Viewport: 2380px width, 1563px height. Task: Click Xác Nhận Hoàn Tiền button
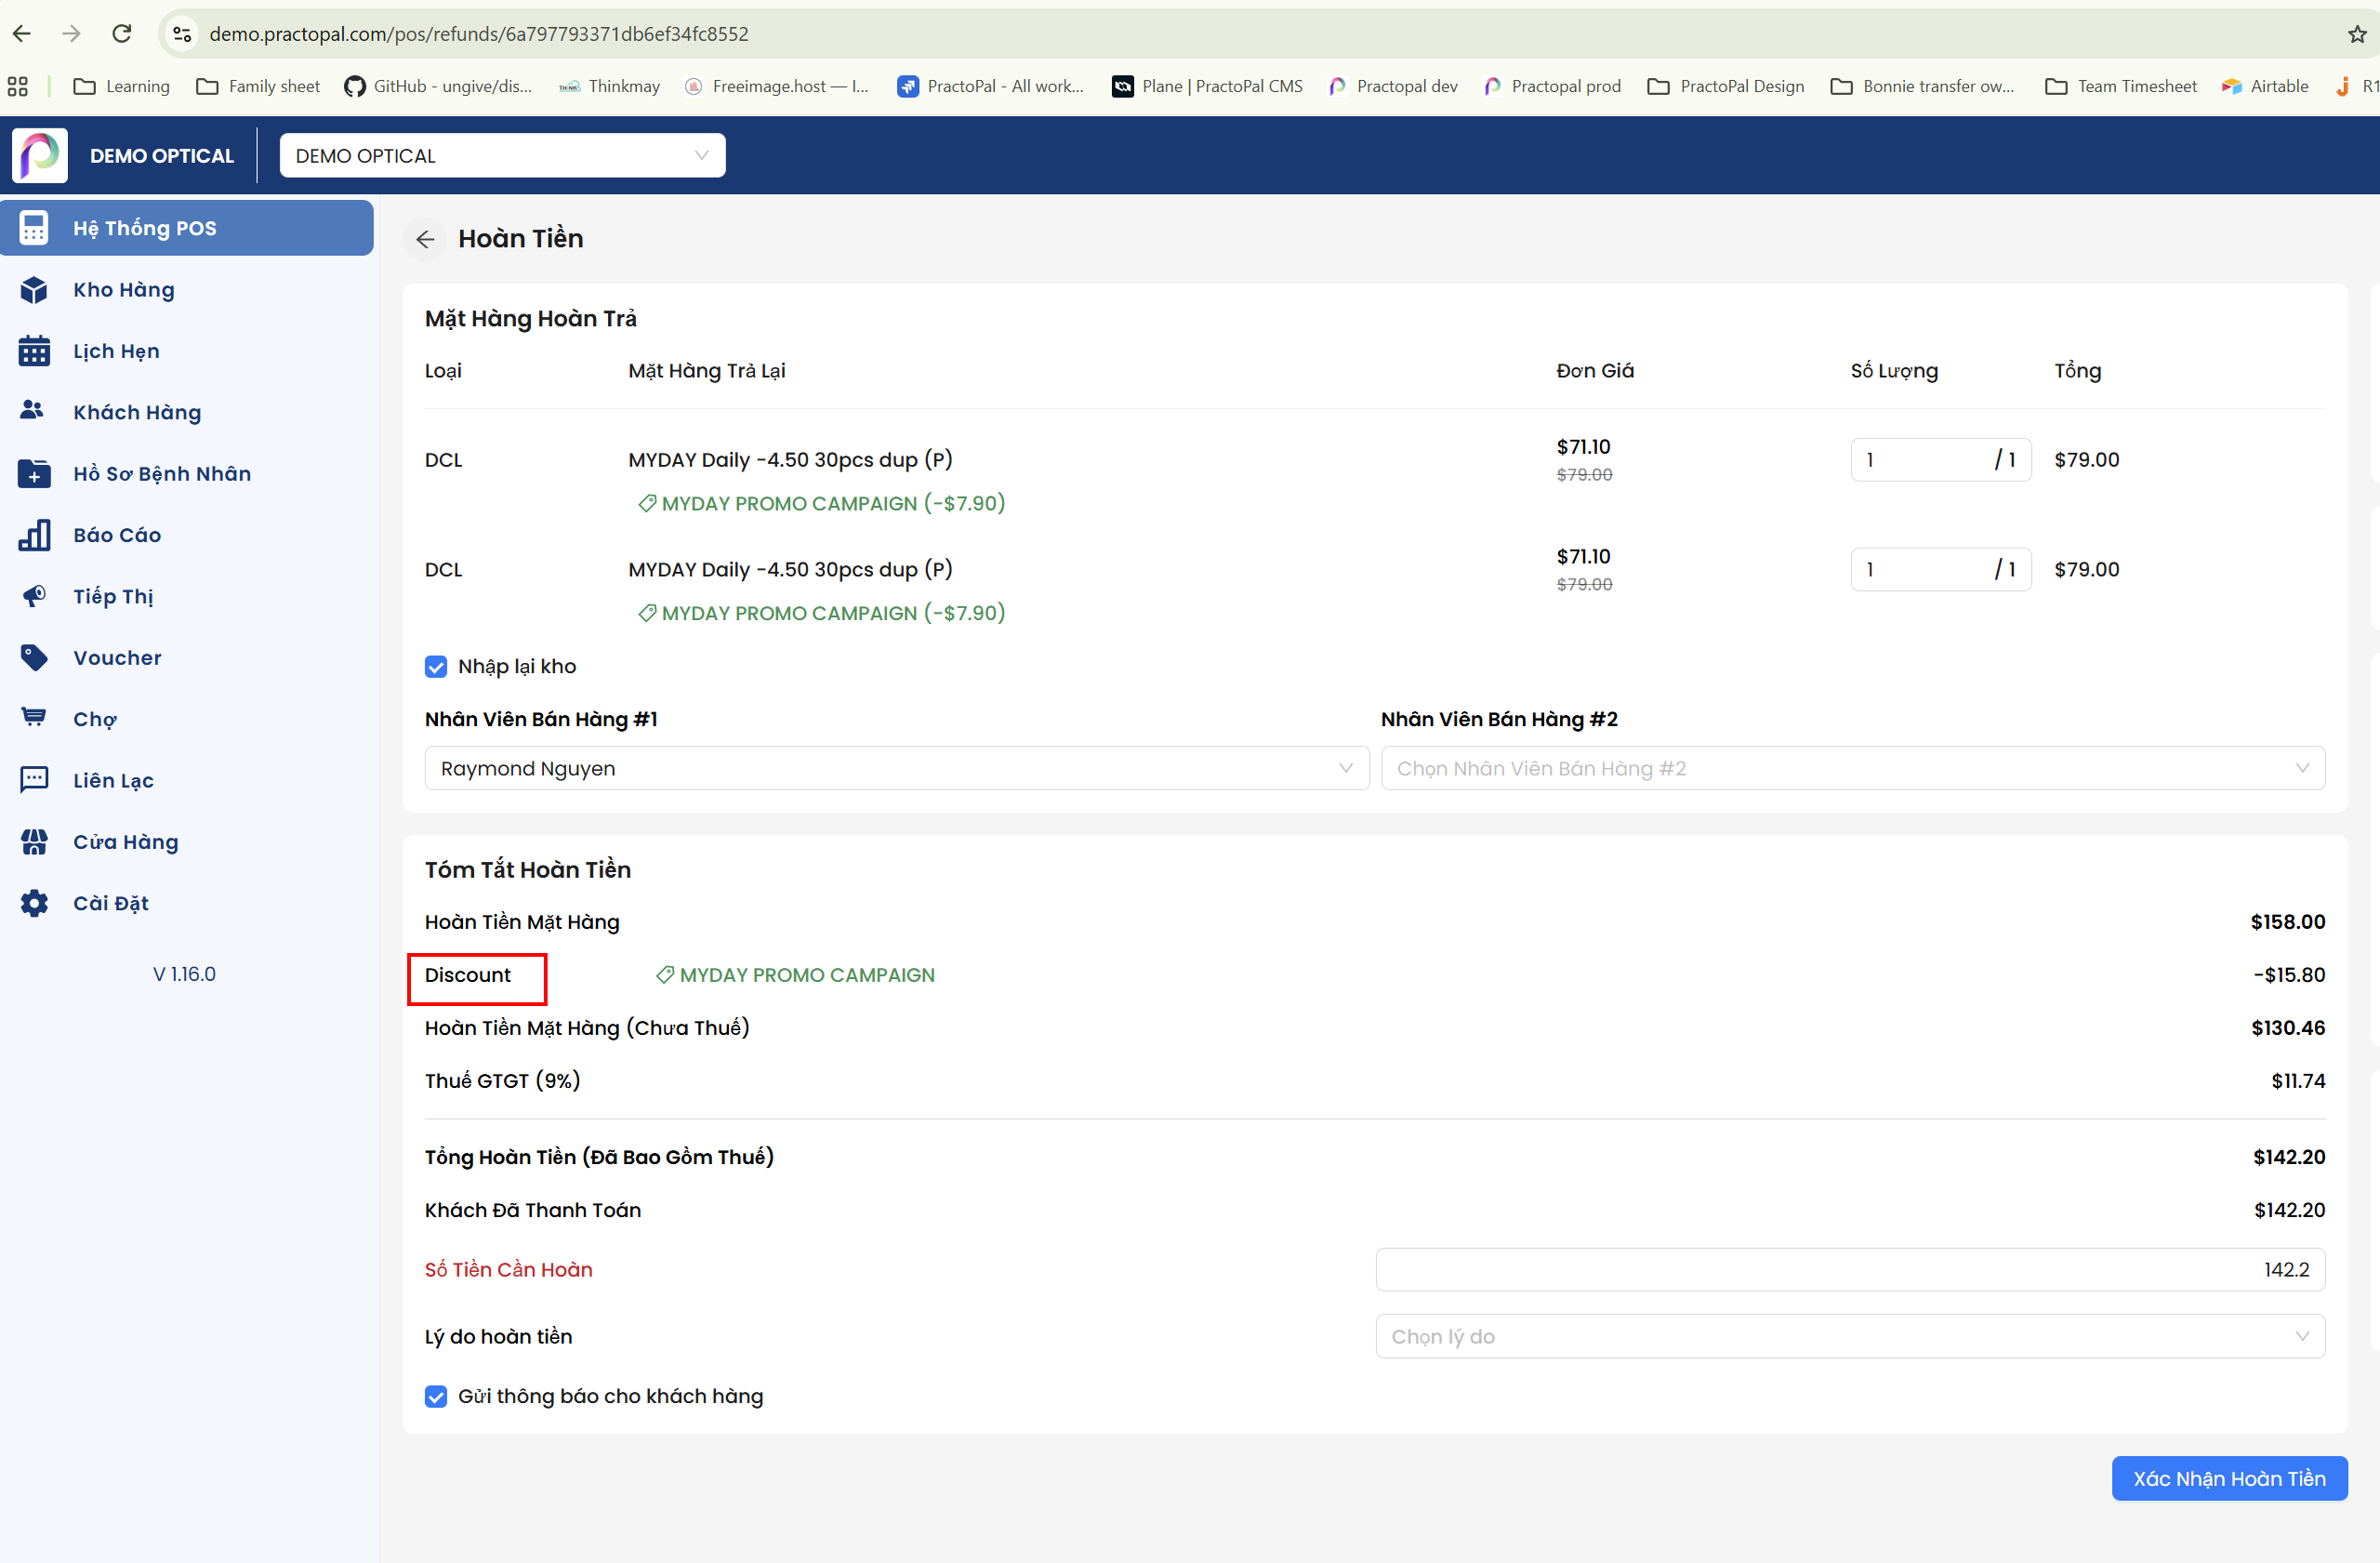coord(2230,1478)
